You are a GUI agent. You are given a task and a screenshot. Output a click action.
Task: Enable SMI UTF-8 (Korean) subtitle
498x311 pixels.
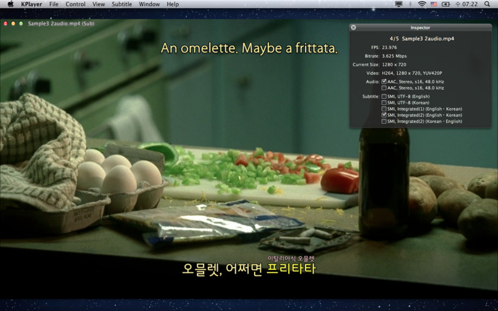[x=383, y=103]
